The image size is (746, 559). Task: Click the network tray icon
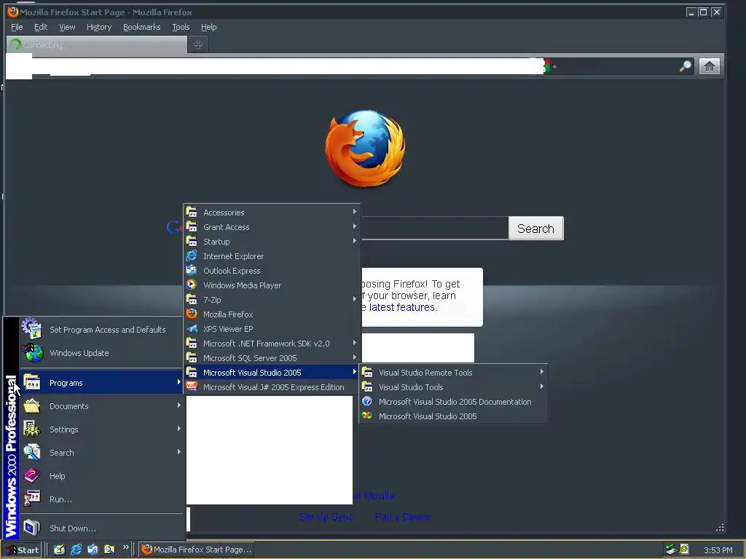tap(671, 550)
